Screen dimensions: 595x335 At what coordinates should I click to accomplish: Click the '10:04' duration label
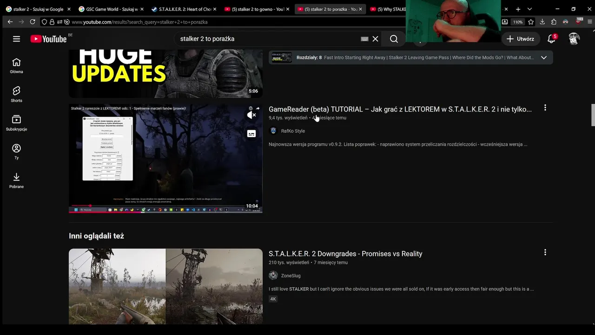pos(252,206)
